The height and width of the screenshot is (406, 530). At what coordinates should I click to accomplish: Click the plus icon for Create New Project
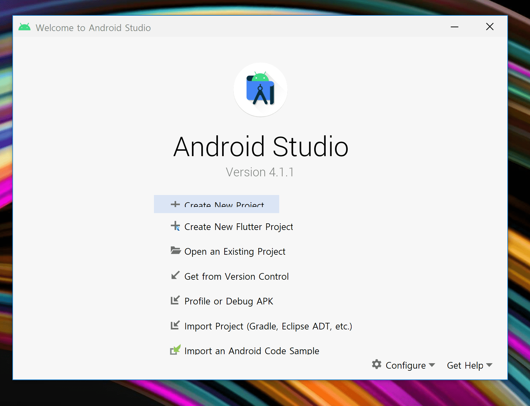click(175, 204)
